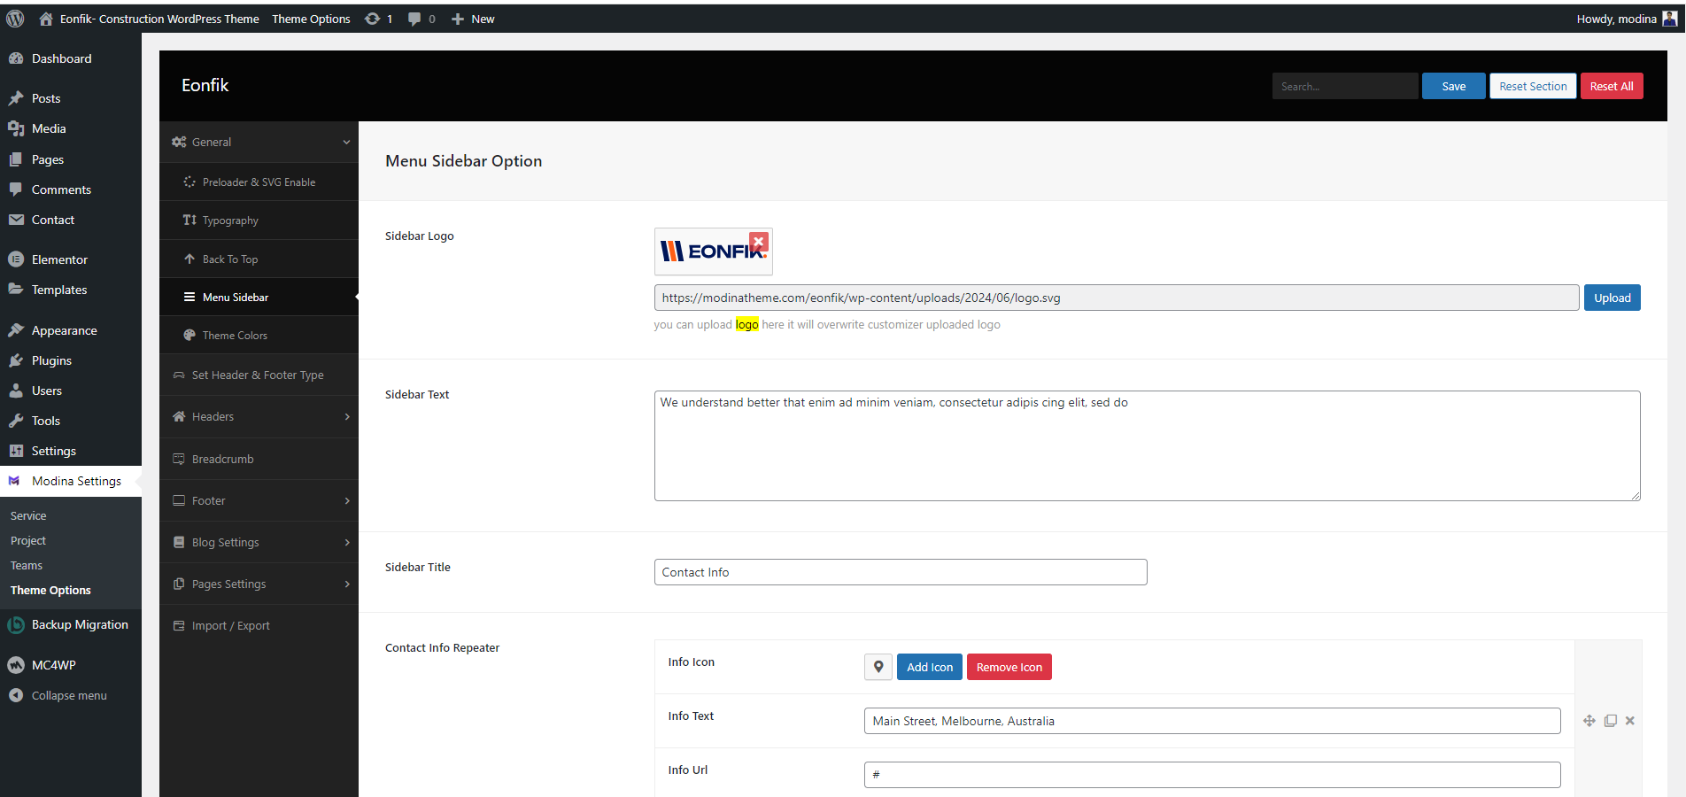Remove the sidebar logo with red X
The width and height of the screenshot is (1686, 797).
[x=759, y=241]
